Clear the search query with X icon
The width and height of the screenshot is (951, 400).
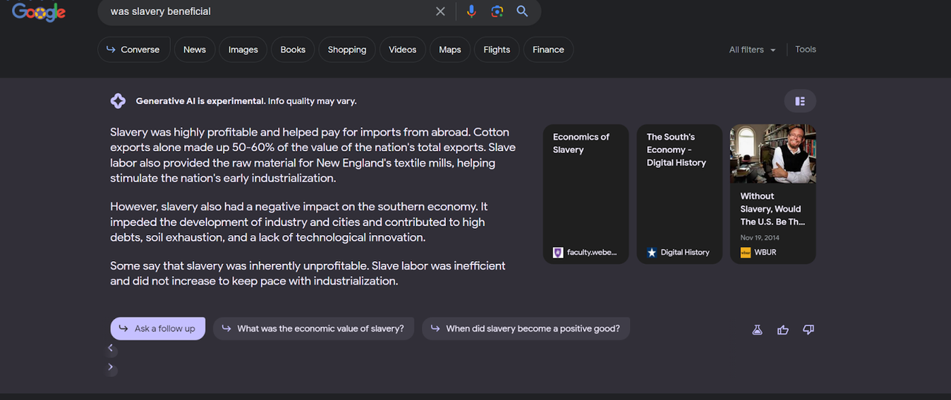click(441, 11)
